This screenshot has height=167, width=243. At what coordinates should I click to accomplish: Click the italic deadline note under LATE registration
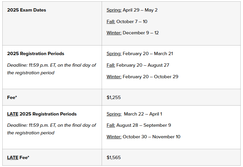(51, 129)
